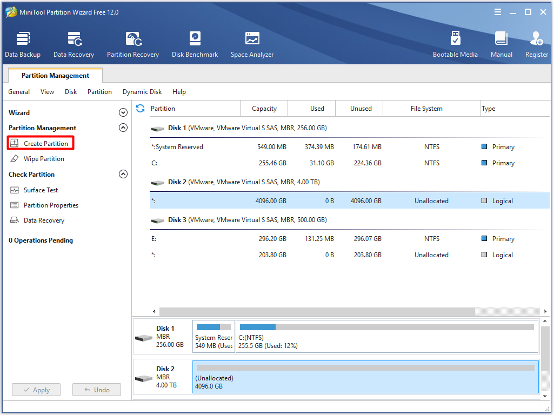
Task: Click the Create Partition link
Action: coord(46,143)
